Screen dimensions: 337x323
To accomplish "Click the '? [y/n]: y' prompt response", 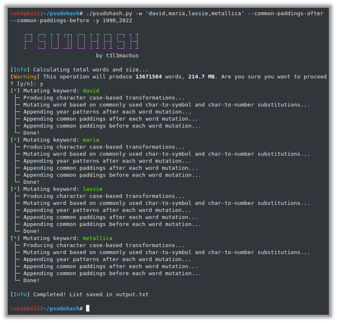I will click(27, 84).
